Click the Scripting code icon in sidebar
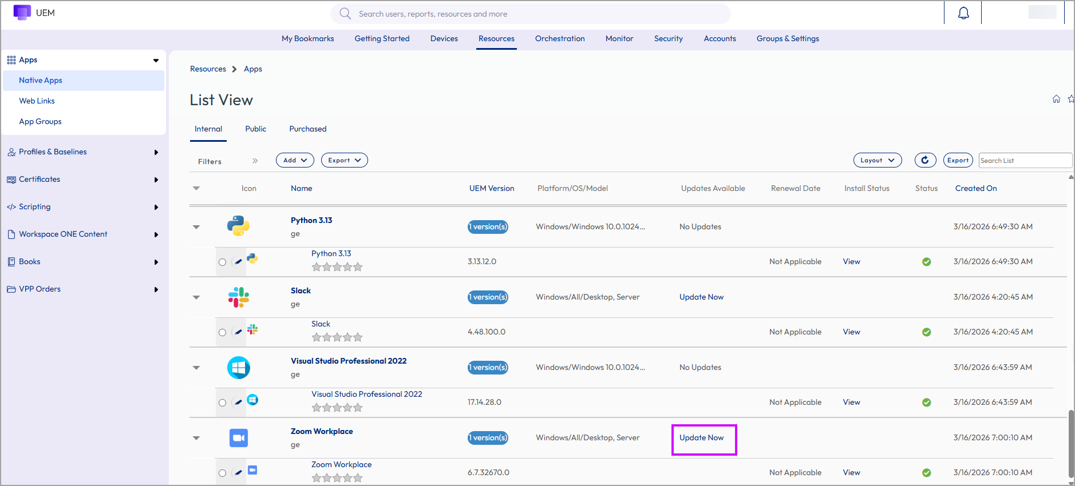 [x=11, y=207]
